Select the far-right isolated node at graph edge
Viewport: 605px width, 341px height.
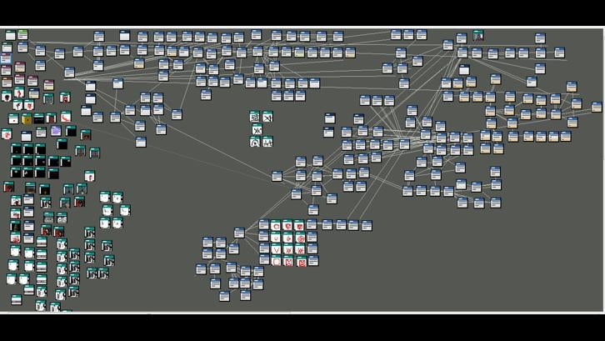pyautogui.click(x=597, y=107)
